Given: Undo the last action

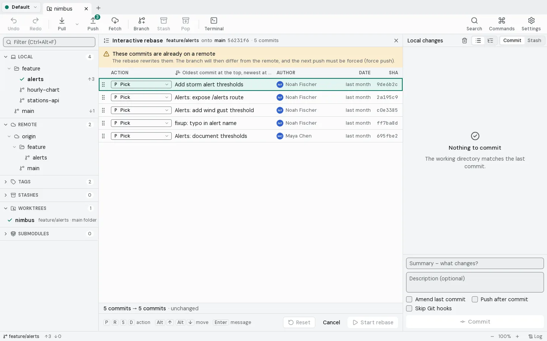Looking at the screenshot, I should pos(14,24).
